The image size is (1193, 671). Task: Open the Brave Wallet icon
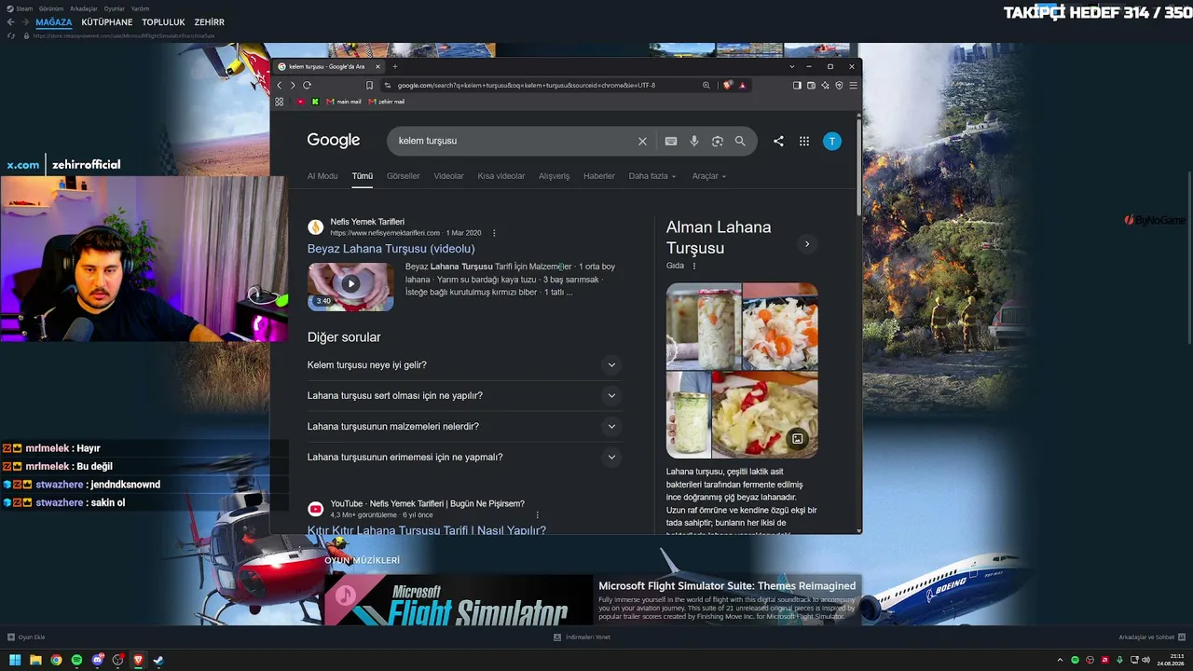click(811, 85)
